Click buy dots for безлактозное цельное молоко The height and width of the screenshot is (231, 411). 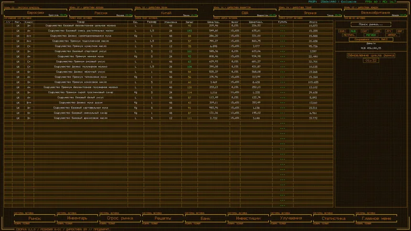(282, 26)
